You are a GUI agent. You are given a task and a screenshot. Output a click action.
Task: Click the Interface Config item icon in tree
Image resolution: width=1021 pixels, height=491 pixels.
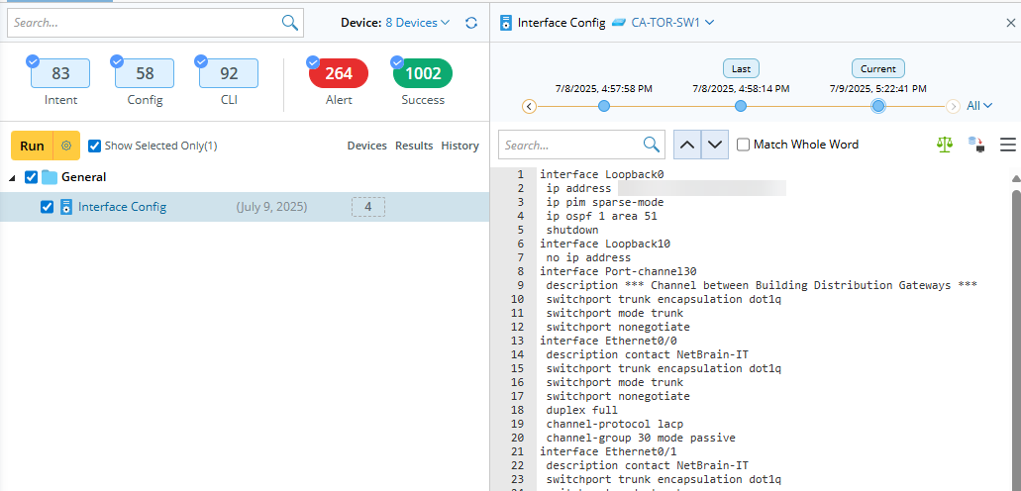coord(65,207)
